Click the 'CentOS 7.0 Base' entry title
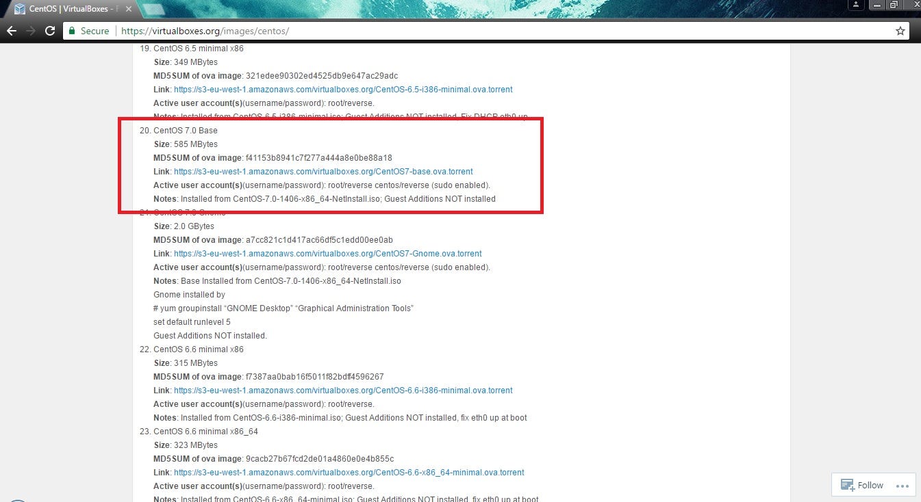This screenshot has width=921, height=502. pyautogui.click(x=186, y=131)
